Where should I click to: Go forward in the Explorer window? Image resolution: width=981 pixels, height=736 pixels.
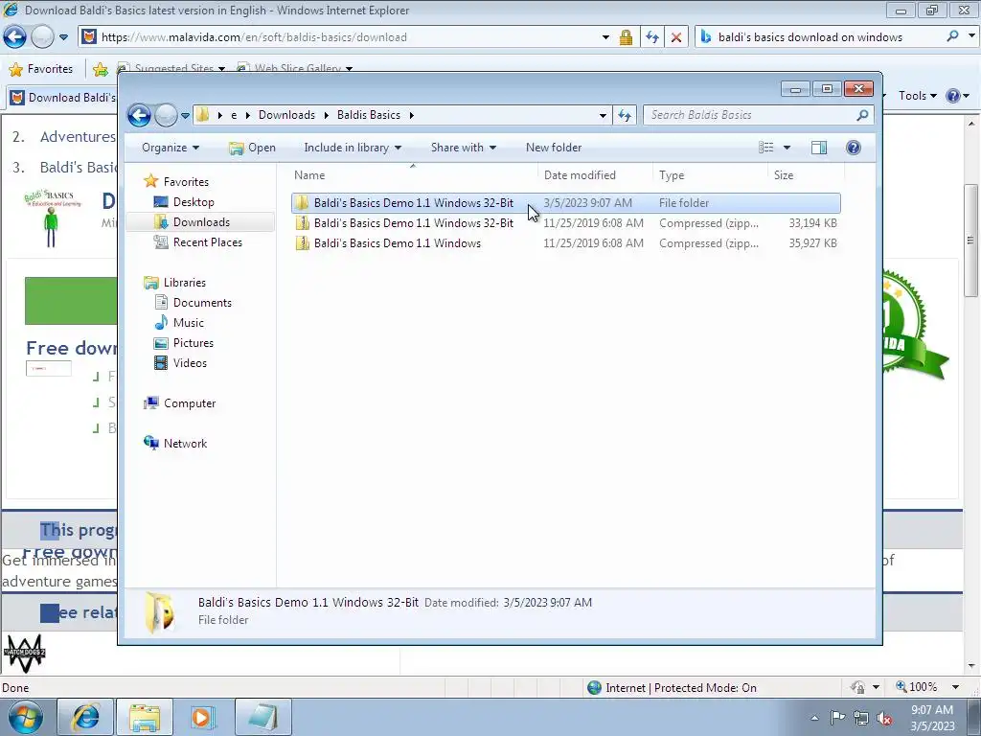point(166,115)
